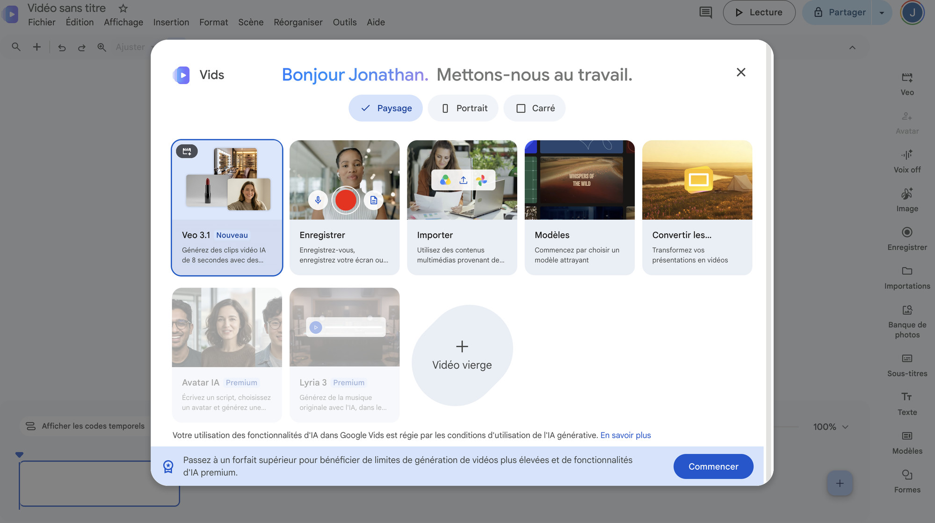Choose the Modèles card with Whispers of the Wild
Image resolution: width=935 pixels, height=523 pixels.
[580, 208]
